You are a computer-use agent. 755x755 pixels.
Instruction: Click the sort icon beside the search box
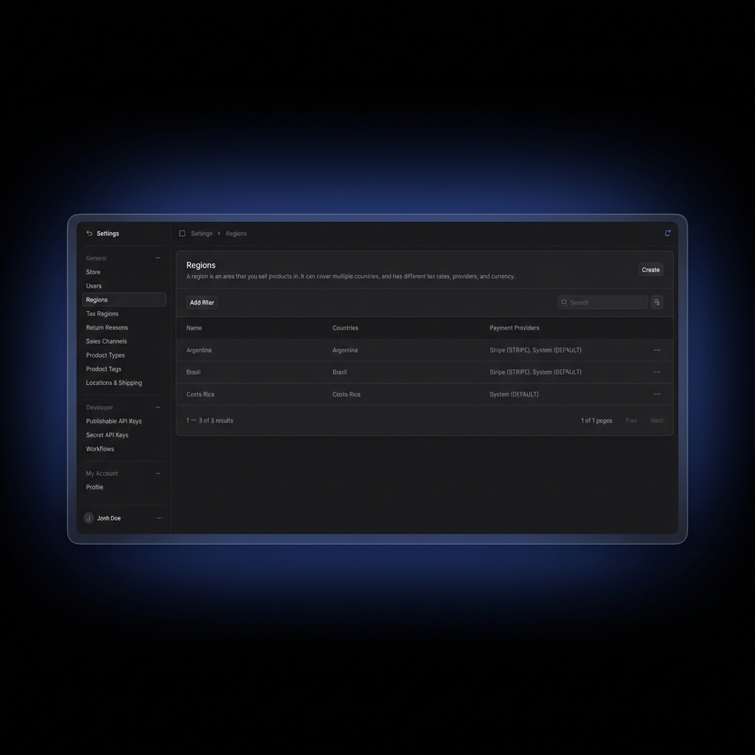point(657,302)
